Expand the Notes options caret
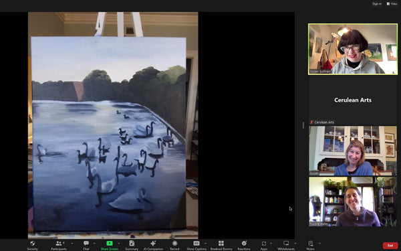The width and height of the screenshot is (401, 251). coord(319,243)
